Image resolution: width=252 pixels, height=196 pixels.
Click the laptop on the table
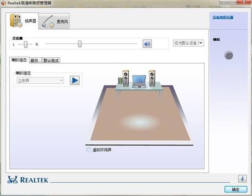pos(139,82)
